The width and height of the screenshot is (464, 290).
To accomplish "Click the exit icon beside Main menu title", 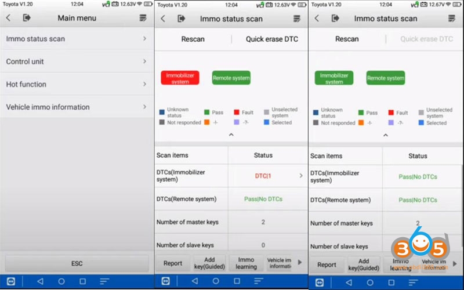I will click(x=27, y=18).
